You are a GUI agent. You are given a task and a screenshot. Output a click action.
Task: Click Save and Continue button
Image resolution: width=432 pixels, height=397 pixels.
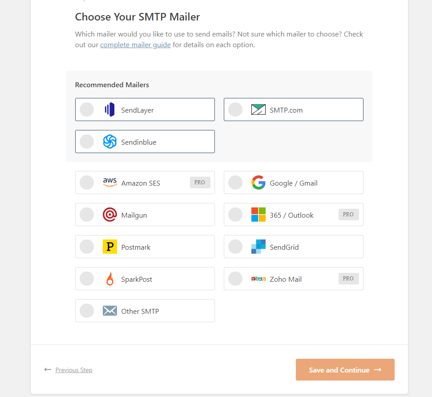point(345,370)
